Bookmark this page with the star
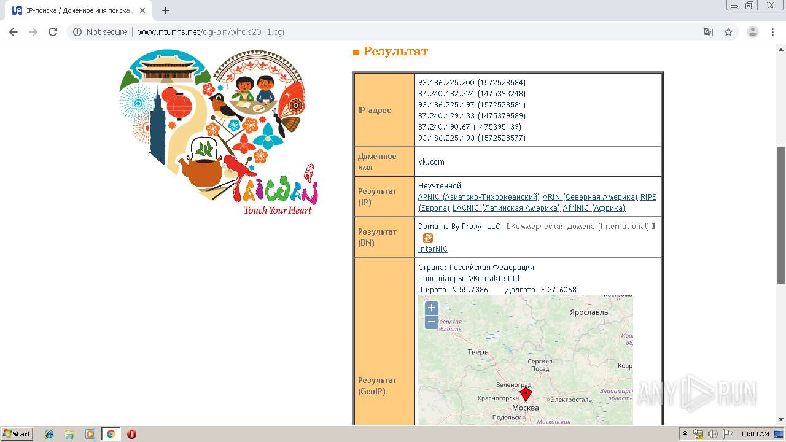Viewport: 786px width, 442px height. click(x=728, y=32)
